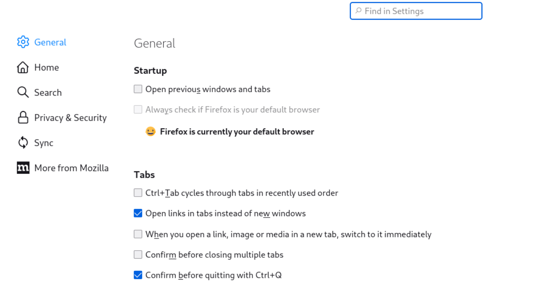
Task: Uncheck Open links in tabs instead of new windows
Action: tap(138, 213)
